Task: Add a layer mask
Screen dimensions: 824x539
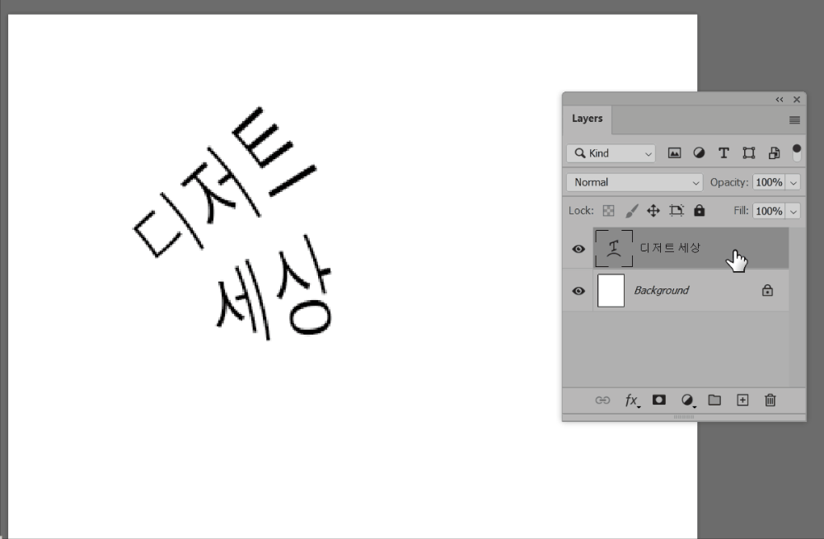Action: [x=659, y=401]
